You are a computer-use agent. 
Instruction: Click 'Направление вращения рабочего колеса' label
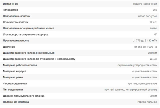(28, 28)
